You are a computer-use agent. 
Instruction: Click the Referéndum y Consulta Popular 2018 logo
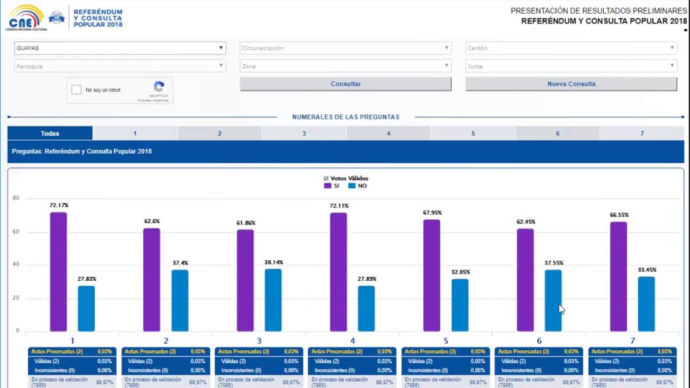[98, 18]
